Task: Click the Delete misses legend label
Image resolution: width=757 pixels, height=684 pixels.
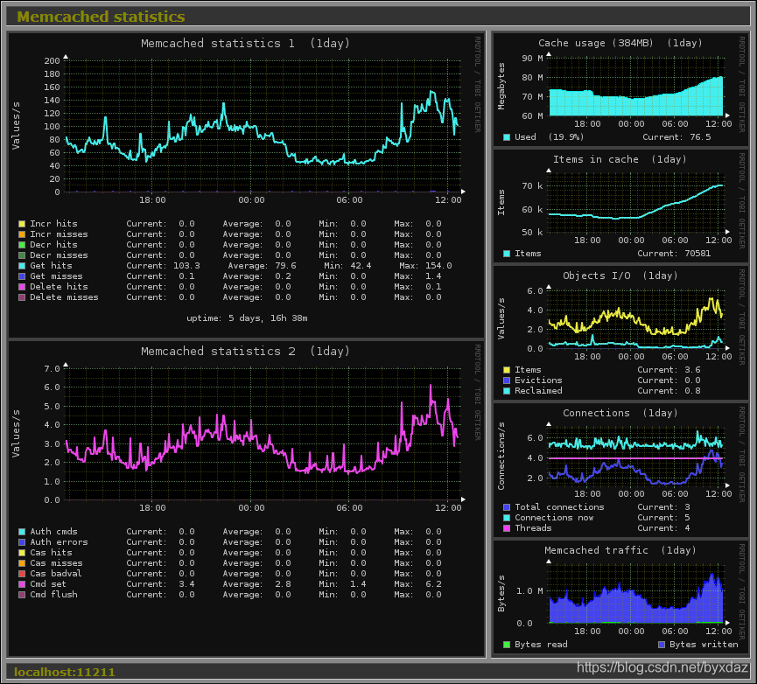Action: point(64,297)
